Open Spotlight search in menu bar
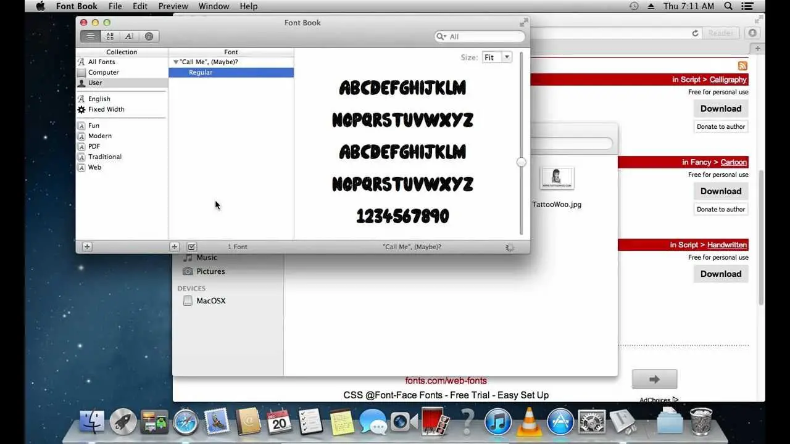This screenshot has height=444, width=790. [x=727, y=6]
